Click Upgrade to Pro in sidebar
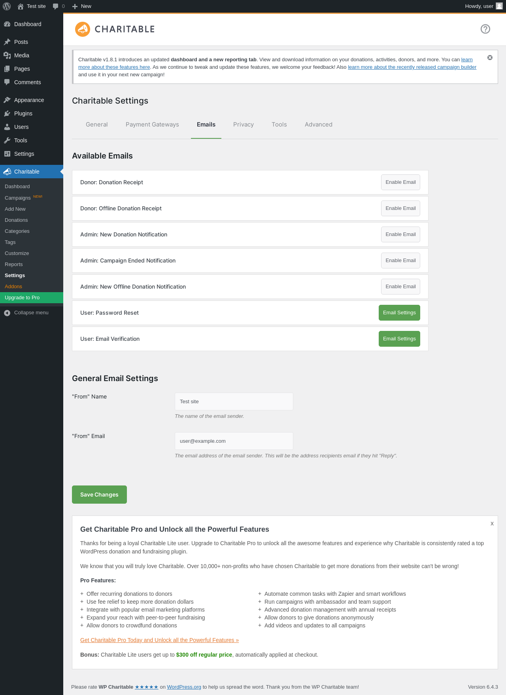This screenshot has height=695, width=506. point(32,298)
